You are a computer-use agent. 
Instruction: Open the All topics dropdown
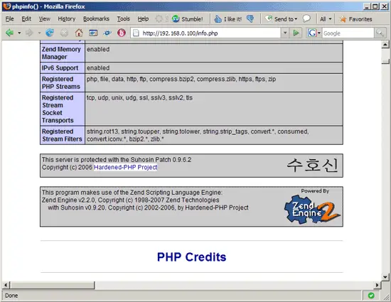click(x=326, y=19)
